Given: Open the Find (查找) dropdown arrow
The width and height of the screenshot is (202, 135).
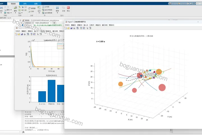Looking at the screenshot, I should [11, 10].
